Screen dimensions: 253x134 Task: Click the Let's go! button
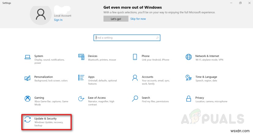click(x=116, y=19)
